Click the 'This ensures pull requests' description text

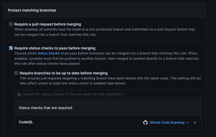click(110, 81)
